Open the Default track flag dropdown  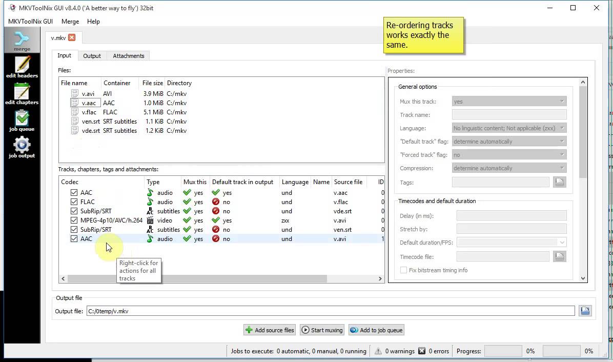tap(509, 141)
